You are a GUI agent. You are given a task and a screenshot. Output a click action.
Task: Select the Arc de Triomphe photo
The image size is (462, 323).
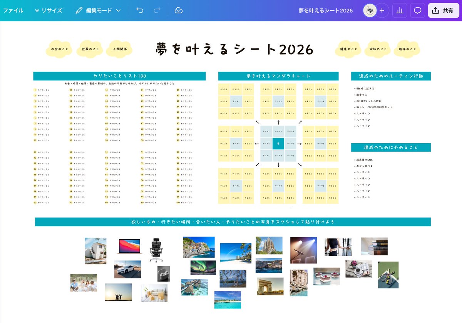pyautogui.click(x=270, y=286)
